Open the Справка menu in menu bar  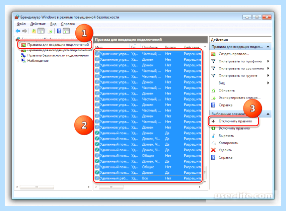click(68, 24)
